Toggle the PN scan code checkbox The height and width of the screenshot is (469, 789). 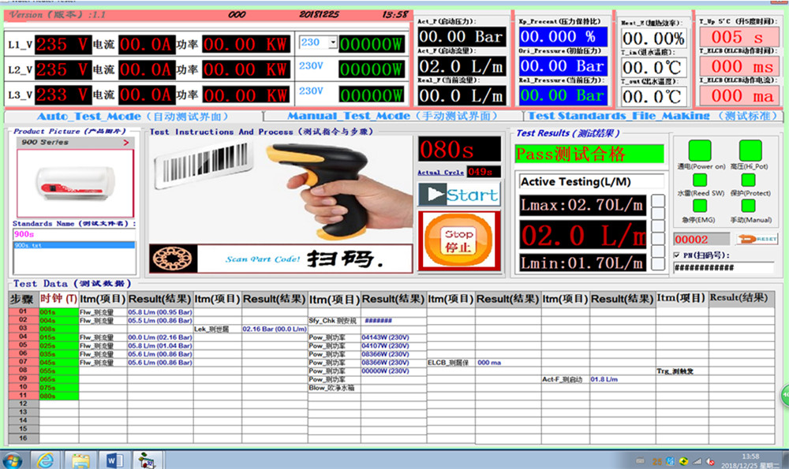[x=678, y=255]
